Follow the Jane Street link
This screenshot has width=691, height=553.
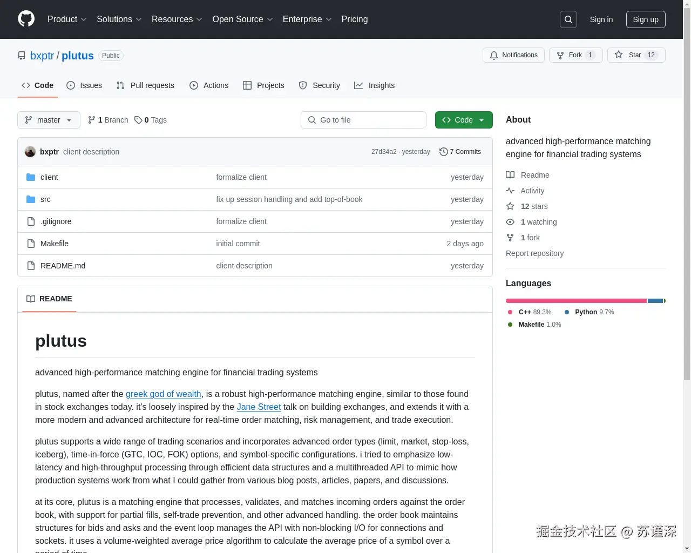pos(259,407)
